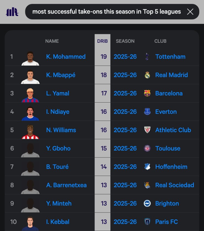Click the Real Madrid crest icon
Image resolution: width=204 pixels, height=231 pixels.
tap(147, 75)
